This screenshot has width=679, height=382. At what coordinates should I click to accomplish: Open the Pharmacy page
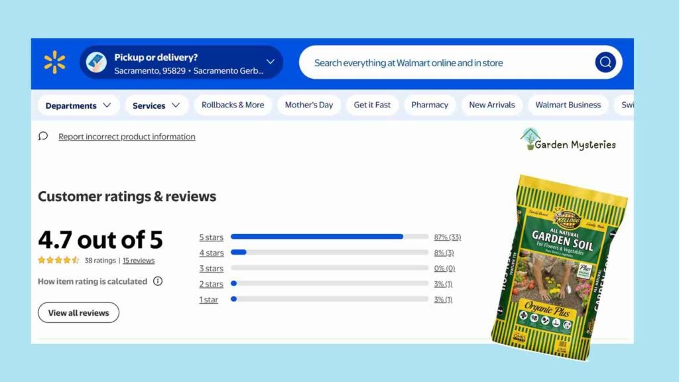430,105
